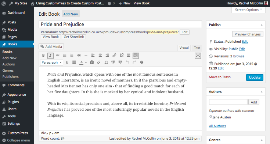Enter distraction-free writing mode
This screenshot has height=144, width=270.
coord(198,56)
